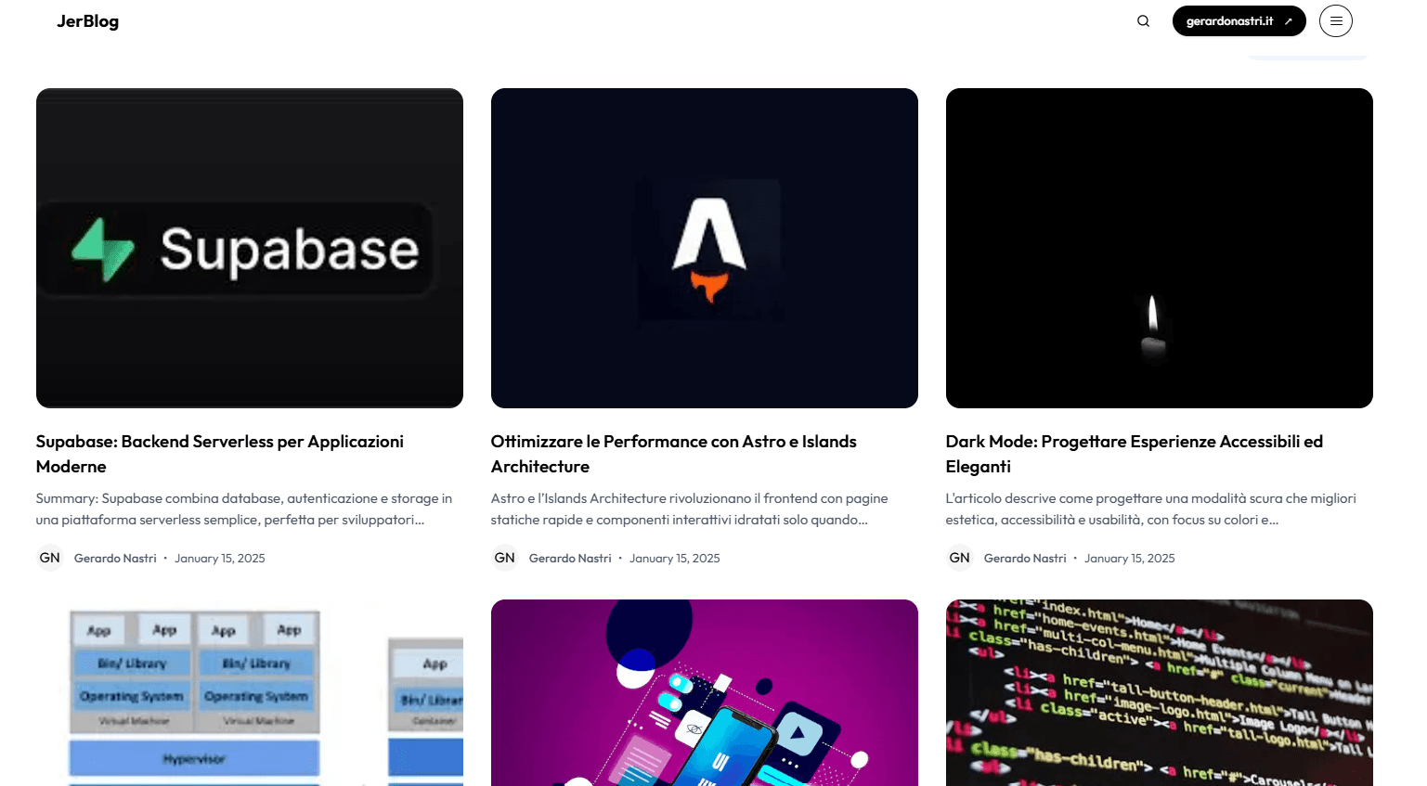Click GN avatar under Astro article
1427x786 pixels.
click(505, 558)
